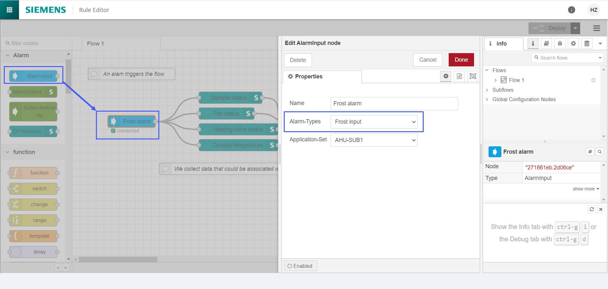The width and height of the screenshot is (608, 289).
Task: Open the Application-Set dropdown
Action: click(x=374, y=140)
